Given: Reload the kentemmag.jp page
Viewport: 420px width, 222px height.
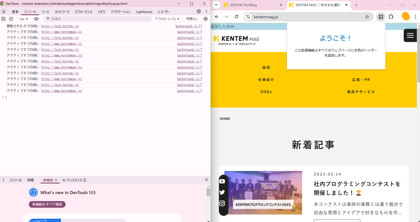Looking at the screenshot, I should click(x=237, y=17).
